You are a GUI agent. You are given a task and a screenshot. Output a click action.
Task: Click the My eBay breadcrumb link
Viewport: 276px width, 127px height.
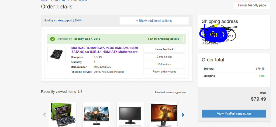(x=60, y=1)
